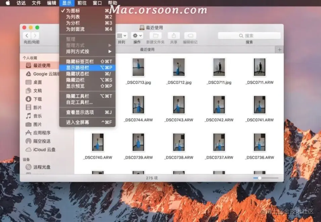Select 显示预览 menu entry

point(87,86)
